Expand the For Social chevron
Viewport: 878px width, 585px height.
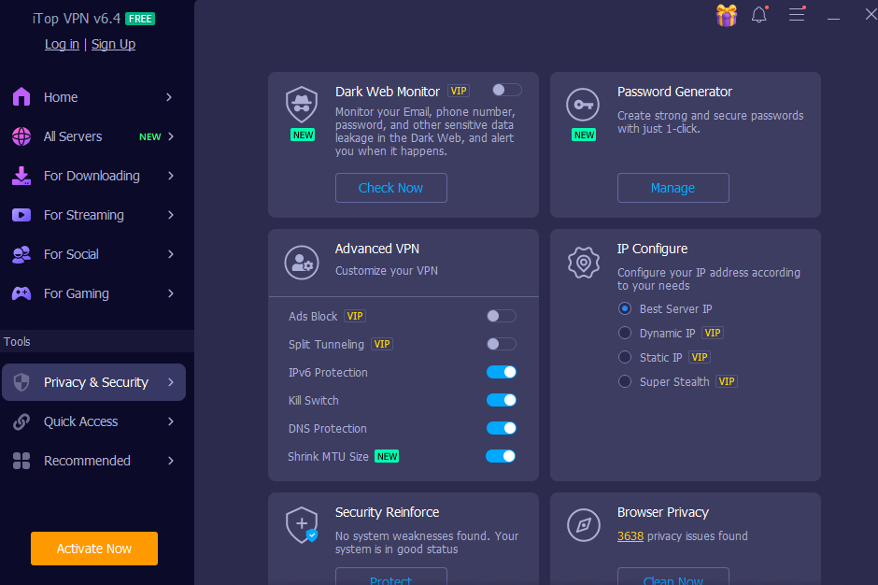click(171, 254)
